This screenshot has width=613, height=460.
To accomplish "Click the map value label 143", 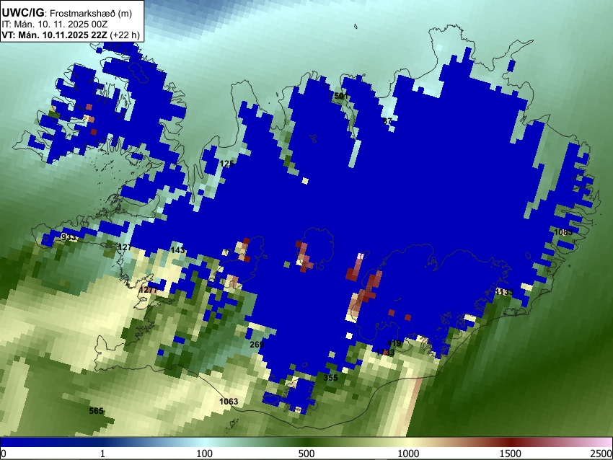I will pos(177,249).
